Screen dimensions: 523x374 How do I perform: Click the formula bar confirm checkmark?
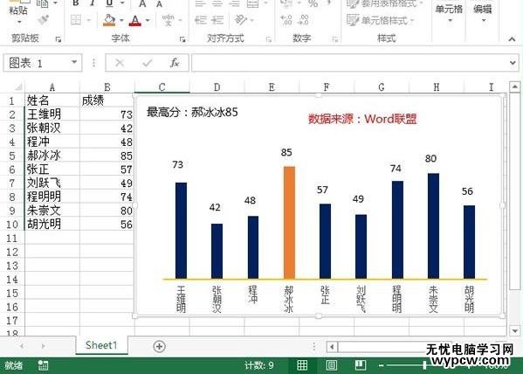(x=147, y=63)
